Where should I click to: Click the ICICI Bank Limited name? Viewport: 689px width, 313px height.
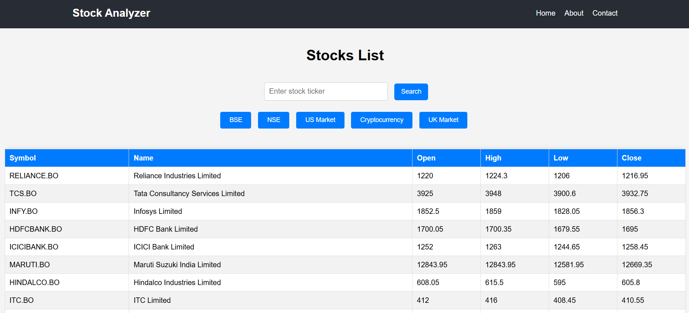pos(164,247)
